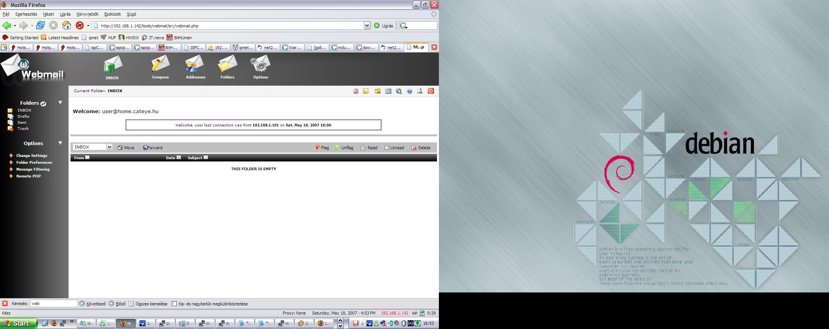This screenshot has height=329, width=829.
Task: Click the Firefox home icon
Action: pyautogui.click(x=67, y=26)
